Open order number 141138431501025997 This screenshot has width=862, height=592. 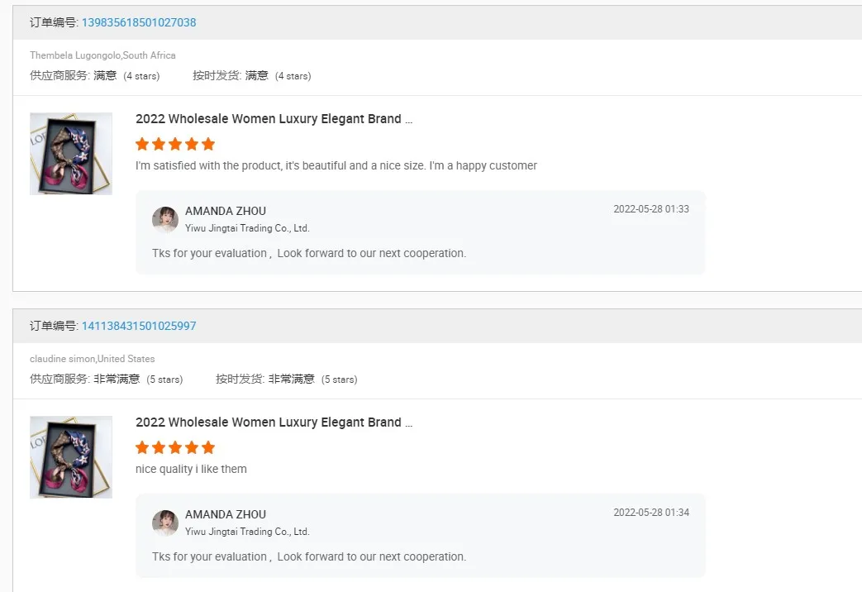tap(139, 326)
